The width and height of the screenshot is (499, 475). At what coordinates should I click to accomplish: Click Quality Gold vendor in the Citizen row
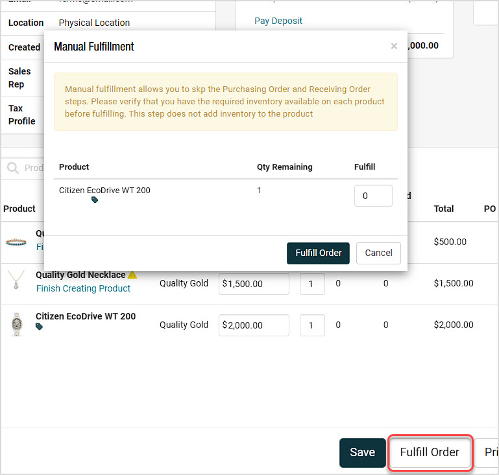coord(184,325)
